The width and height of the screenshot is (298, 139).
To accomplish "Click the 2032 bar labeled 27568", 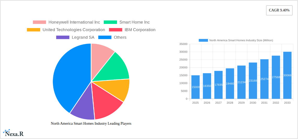I will [276, 77].
